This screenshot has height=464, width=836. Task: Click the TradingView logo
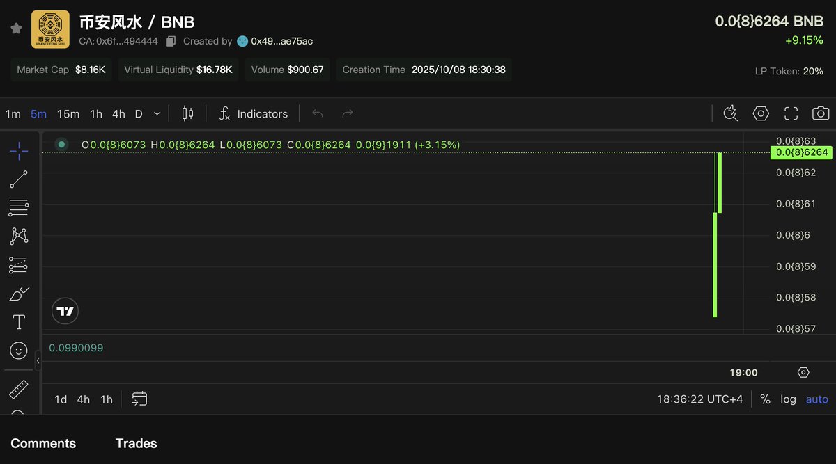(x=65, y=311)
